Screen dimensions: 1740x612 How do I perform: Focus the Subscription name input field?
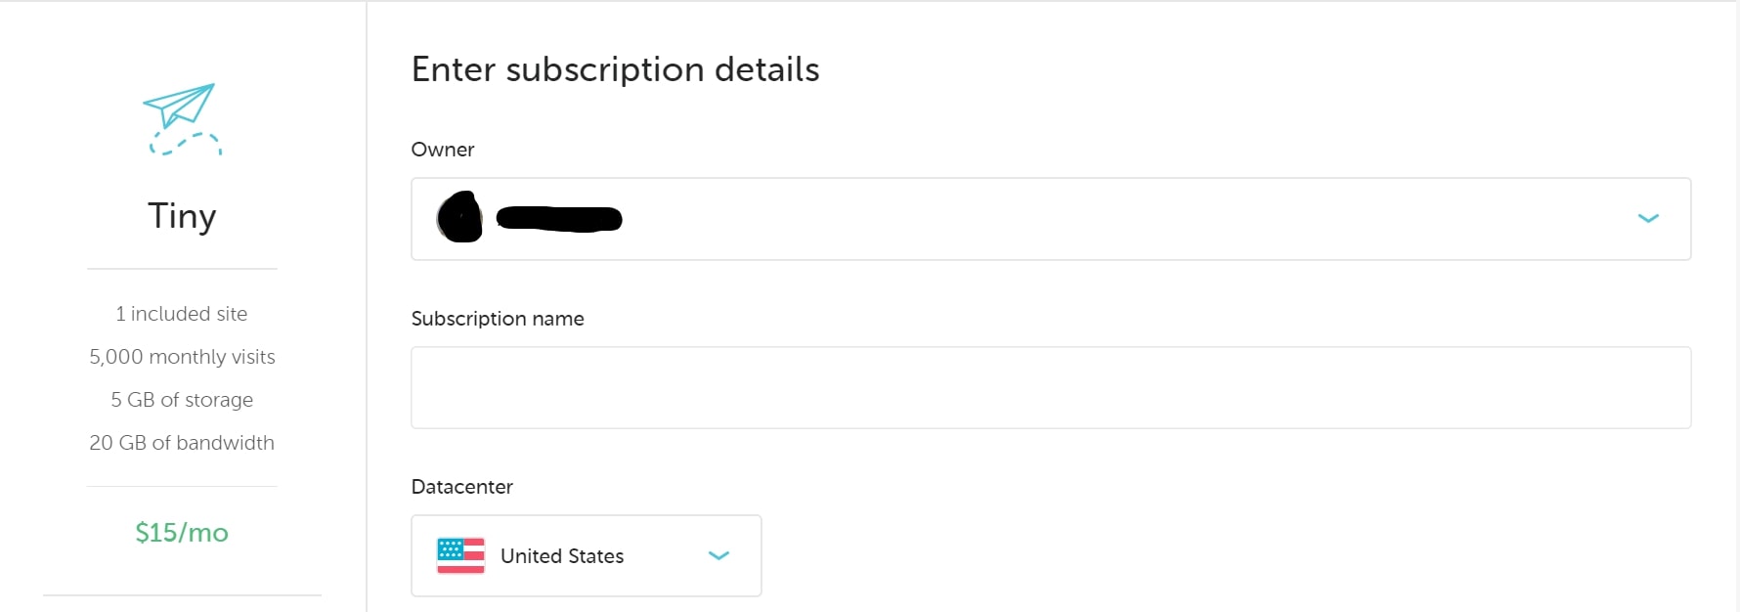coord(1051,387)
